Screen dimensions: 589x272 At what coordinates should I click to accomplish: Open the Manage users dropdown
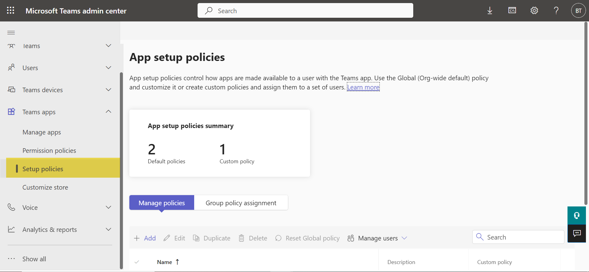click(x=377, y=238)
